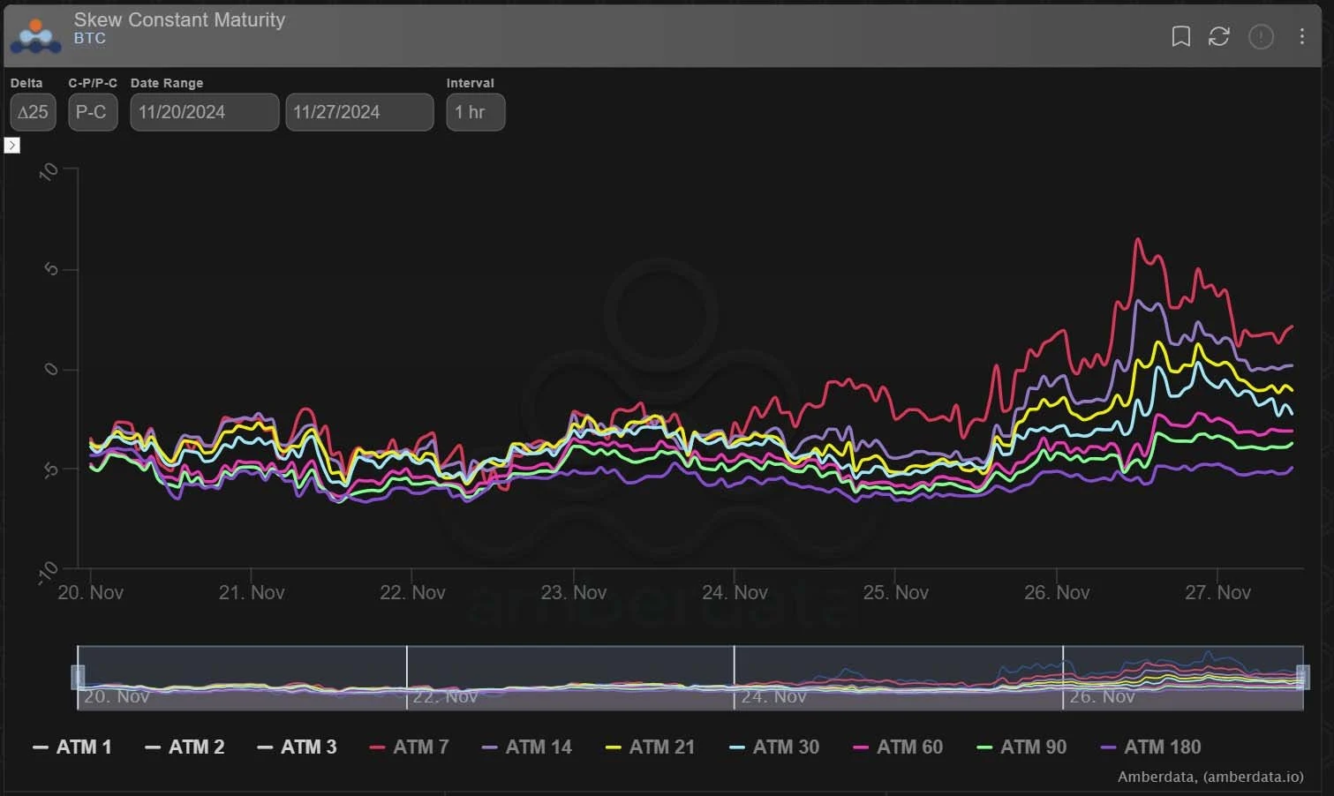1334x796 pixels.
Task: Hide the ATM 90 series
Action: click(1021, 747)
